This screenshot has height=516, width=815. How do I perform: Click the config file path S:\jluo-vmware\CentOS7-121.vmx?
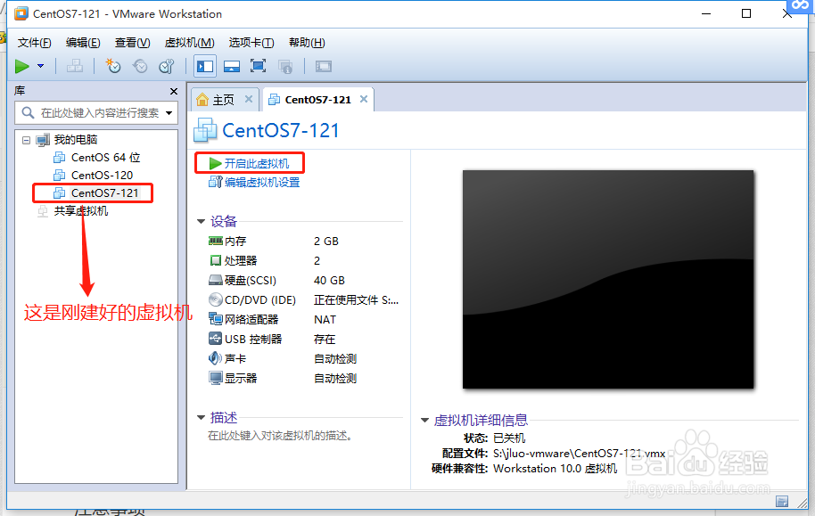[579, 453]
